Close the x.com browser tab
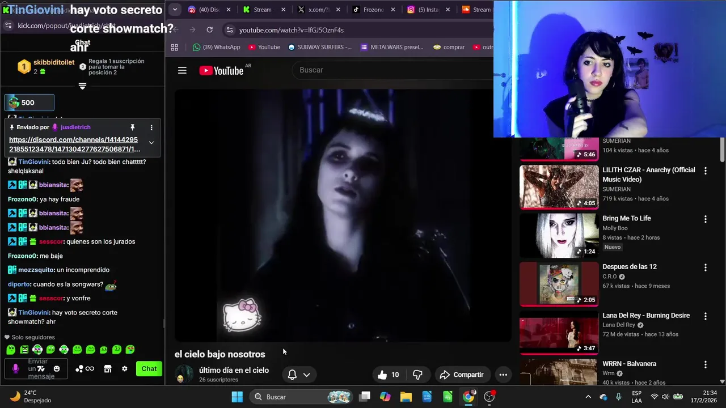726x408 pixels. [x=338, y=10]
